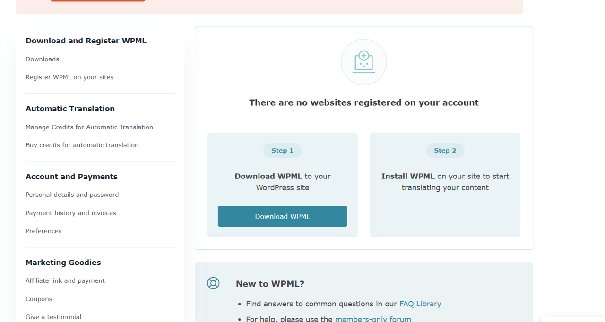
Task: Open the Downloads sidebar link
Action: (43, 59)
